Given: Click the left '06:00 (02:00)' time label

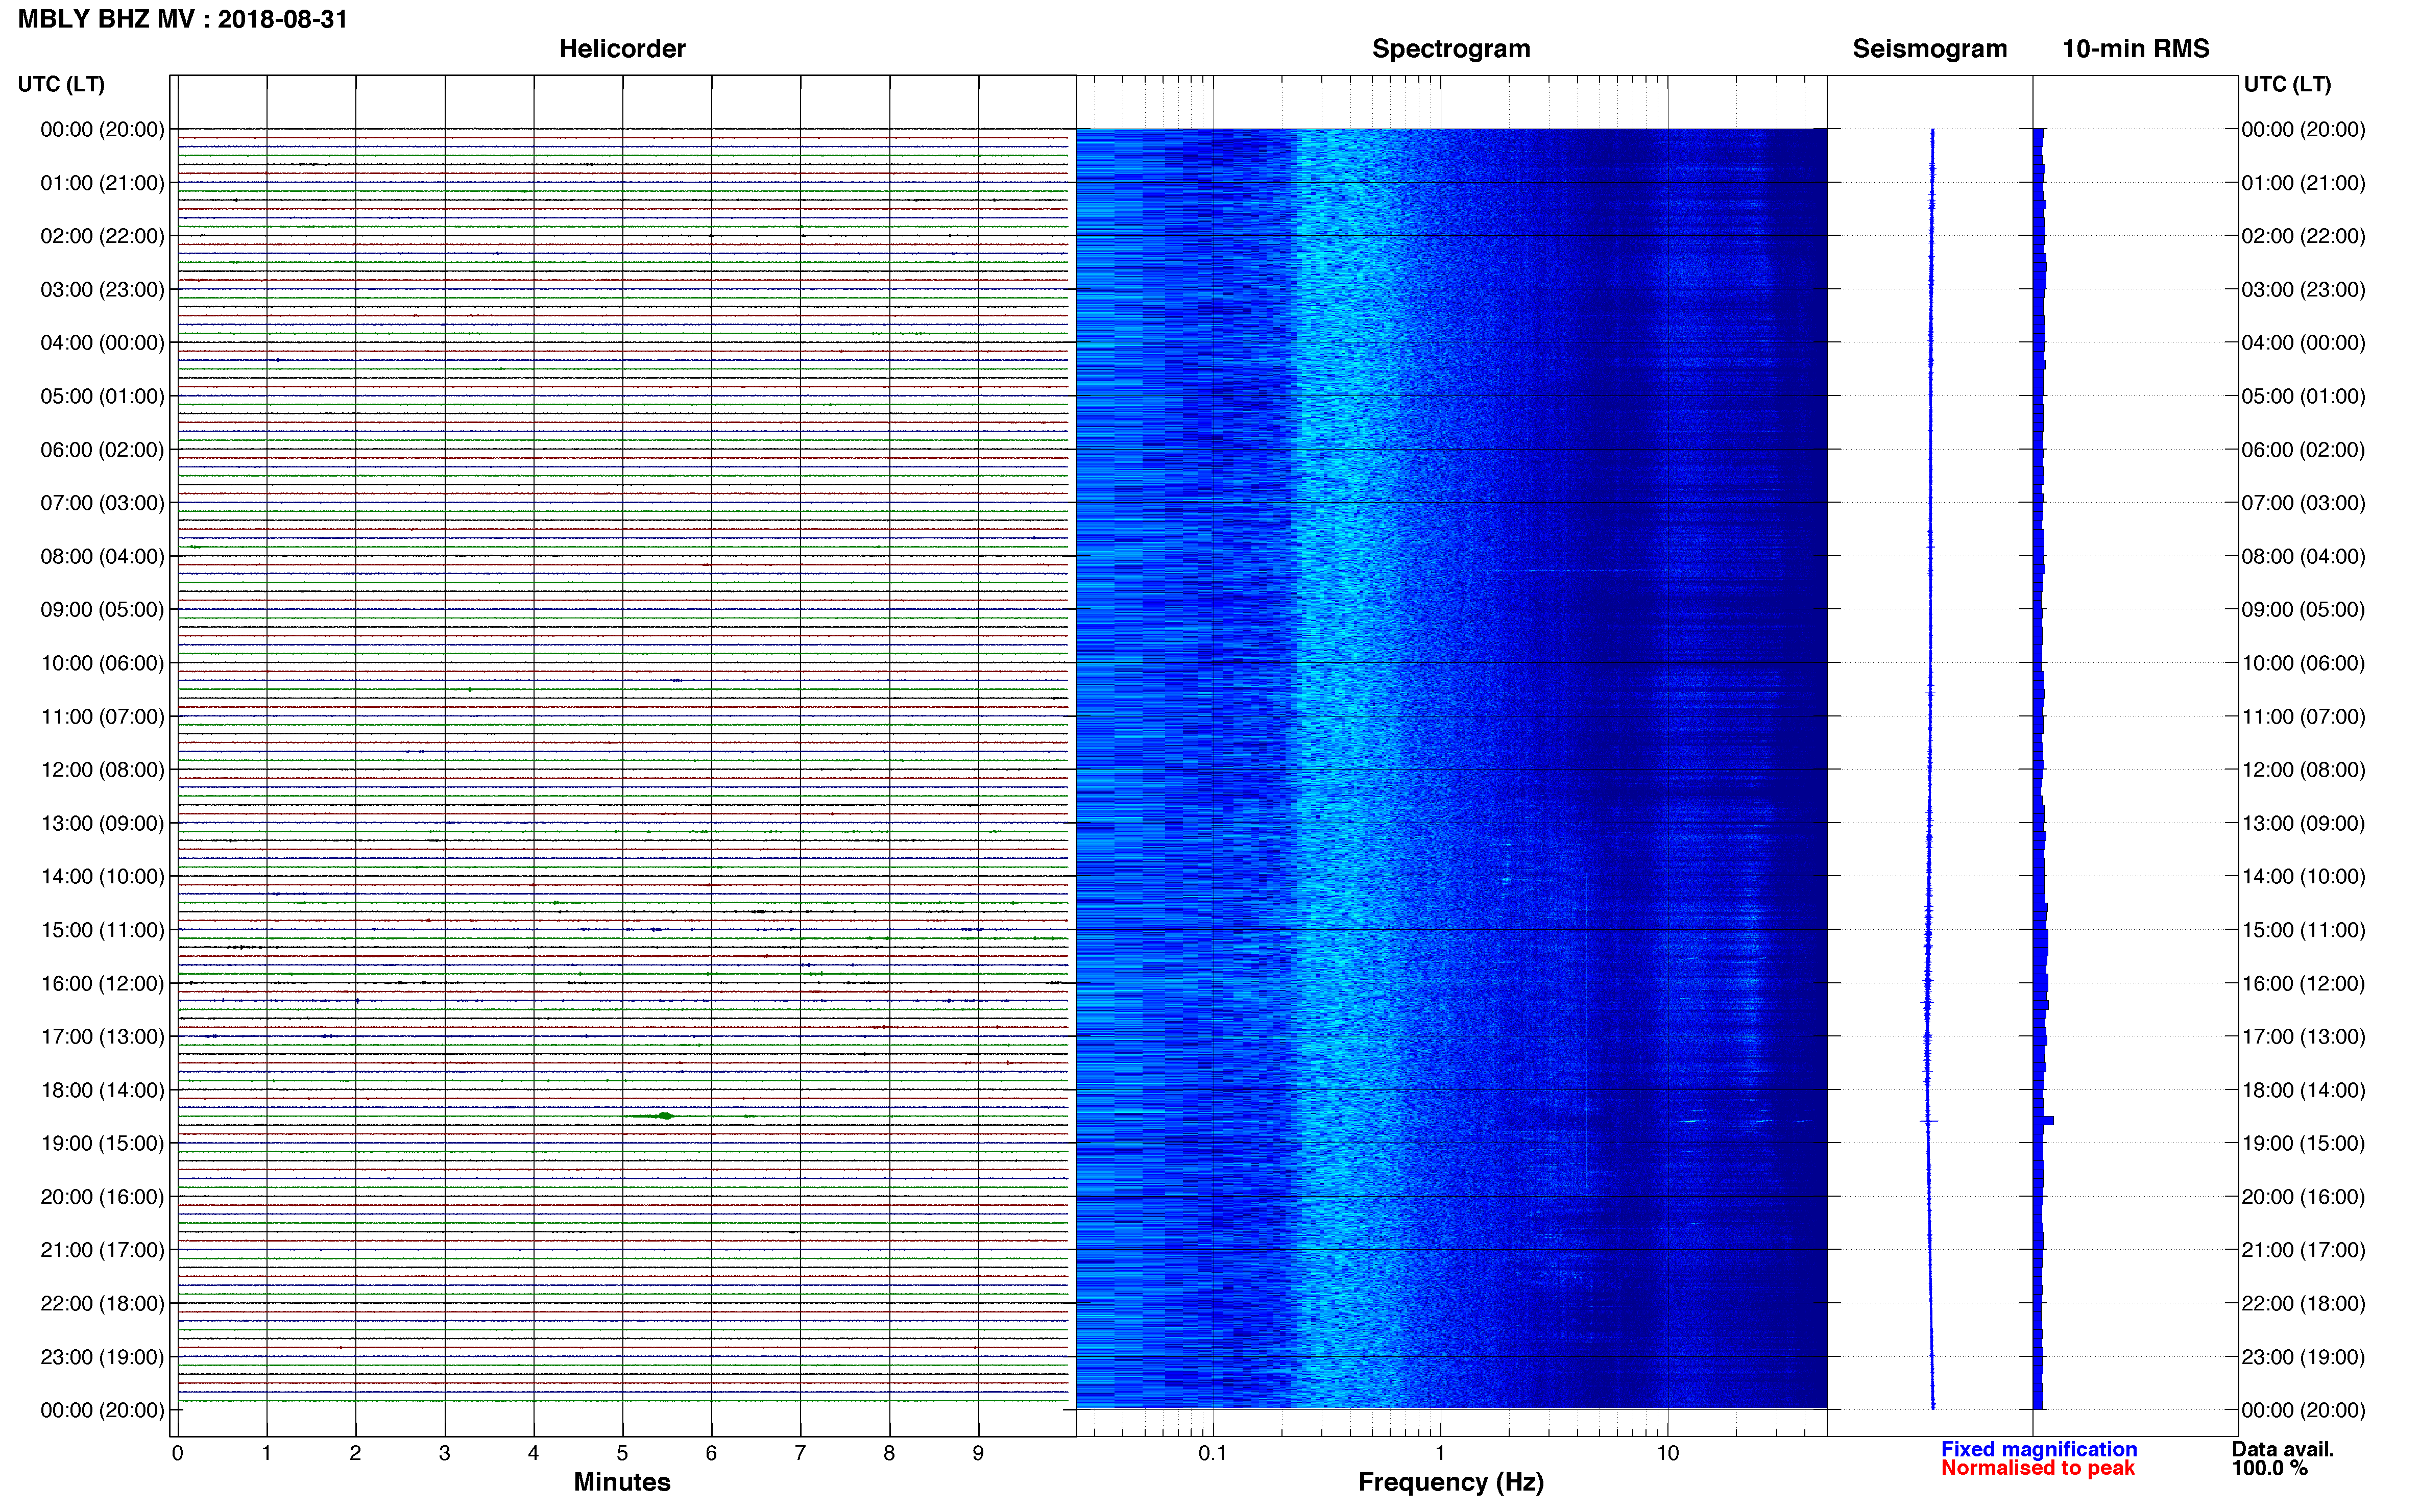Looking at the screenshot, I should click(102, 450).
